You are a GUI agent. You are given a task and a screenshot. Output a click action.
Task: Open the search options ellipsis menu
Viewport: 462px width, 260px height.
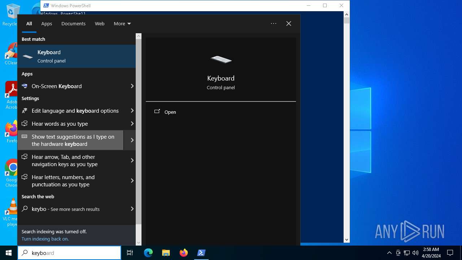274,23
